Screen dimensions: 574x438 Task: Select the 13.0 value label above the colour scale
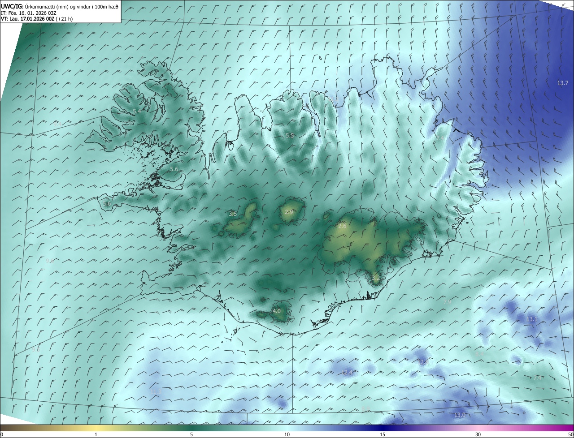[460, 415]
